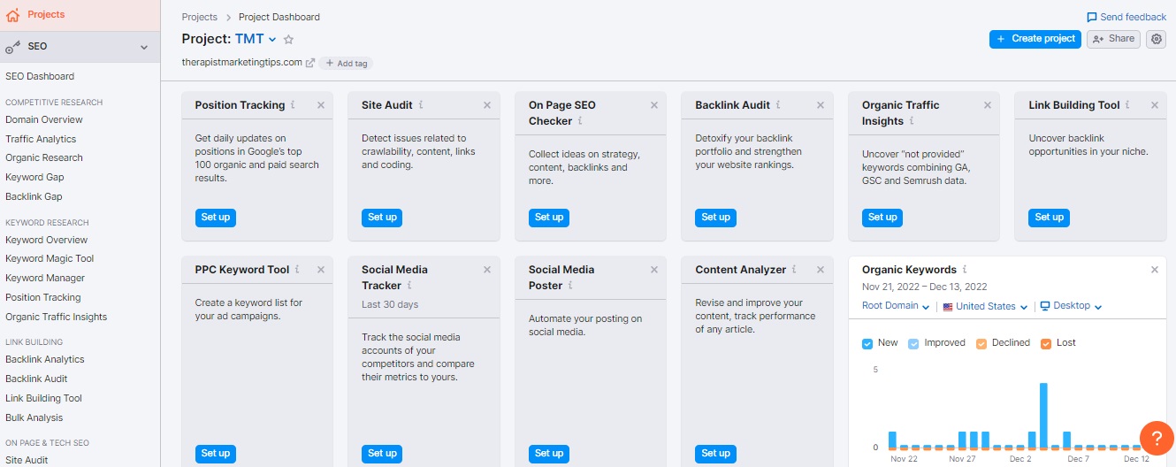Star the TMT project as favorite
Screen dimensions: 1176x467
pos(288,39)
